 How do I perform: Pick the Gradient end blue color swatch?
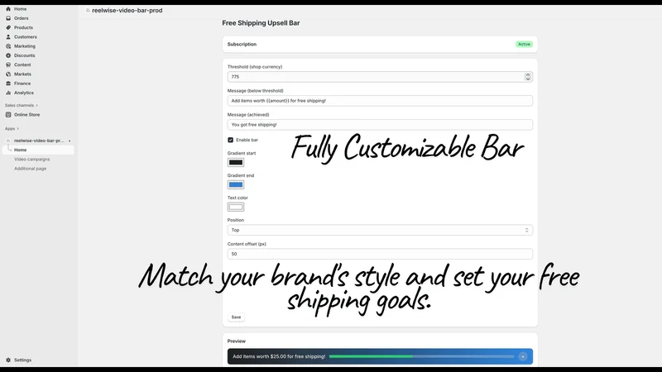(x=236, y=184)
